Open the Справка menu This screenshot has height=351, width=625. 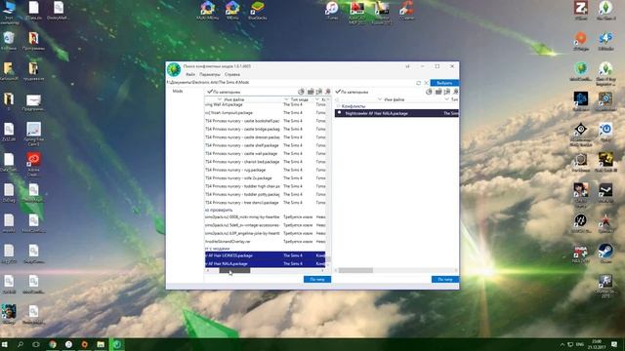click(232, 74)
